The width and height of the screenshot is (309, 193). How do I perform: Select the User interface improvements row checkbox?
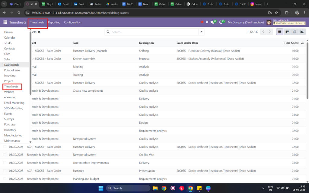pyautogui.click(x=5, y=163)
